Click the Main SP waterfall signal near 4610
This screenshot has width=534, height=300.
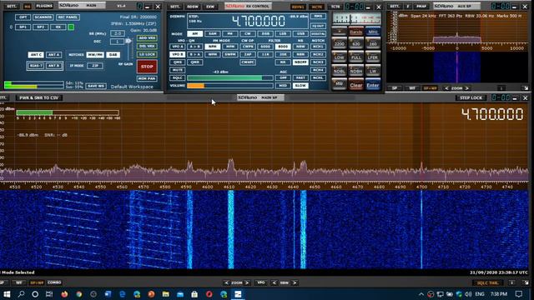(x=231, y=230)
